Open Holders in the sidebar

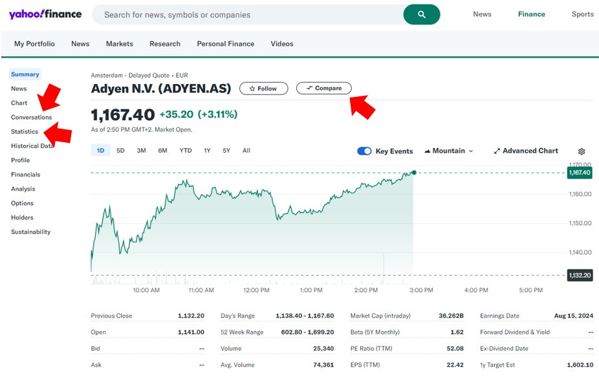pyautogui.click(x=22, y=217)
